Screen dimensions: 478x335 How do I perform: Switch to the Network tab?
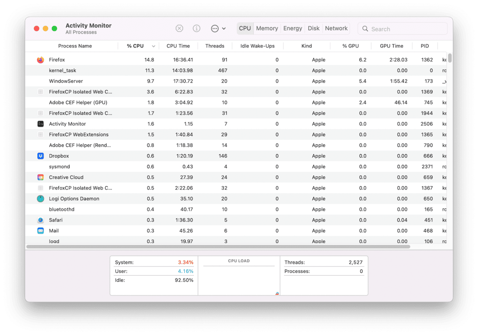336,28
